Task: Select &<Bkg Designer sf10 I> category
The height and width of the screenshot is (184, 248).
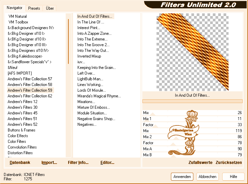Action: [x=26, y=33]
